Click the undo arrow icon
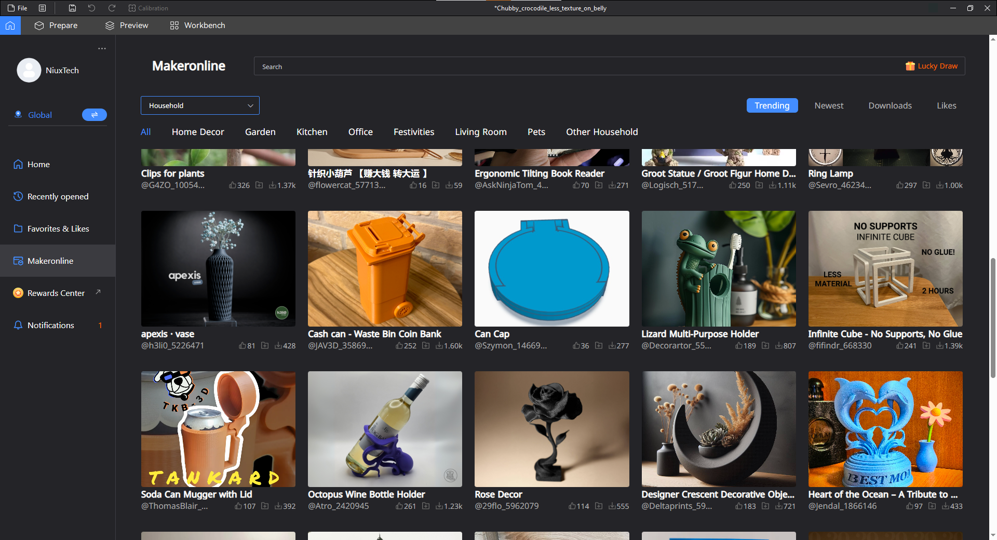The image size is (997, 540). tap(91, 8)
